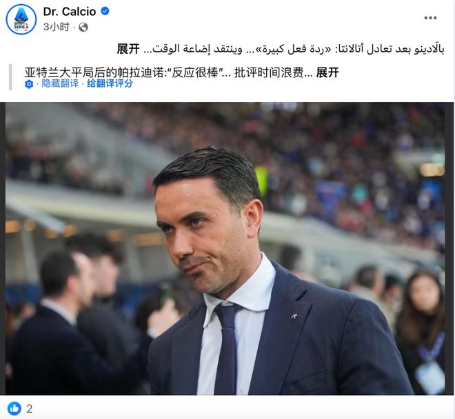455x419 pixels.
Task: Open the three-dot post options menu
Action: tap(430, 18)
